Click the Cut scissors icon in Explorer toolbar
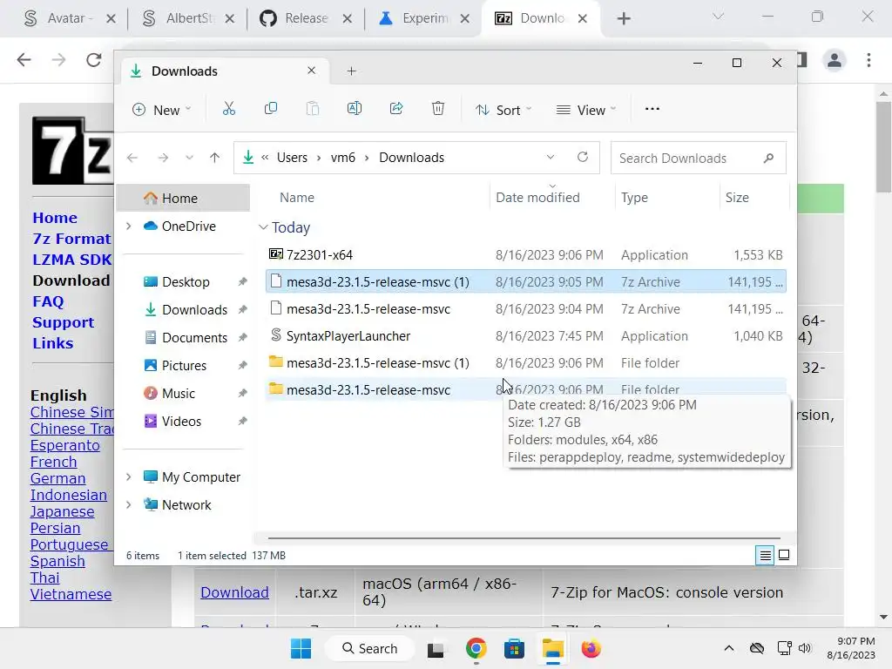This screenshot has height=669, width=892. point(229,109)
